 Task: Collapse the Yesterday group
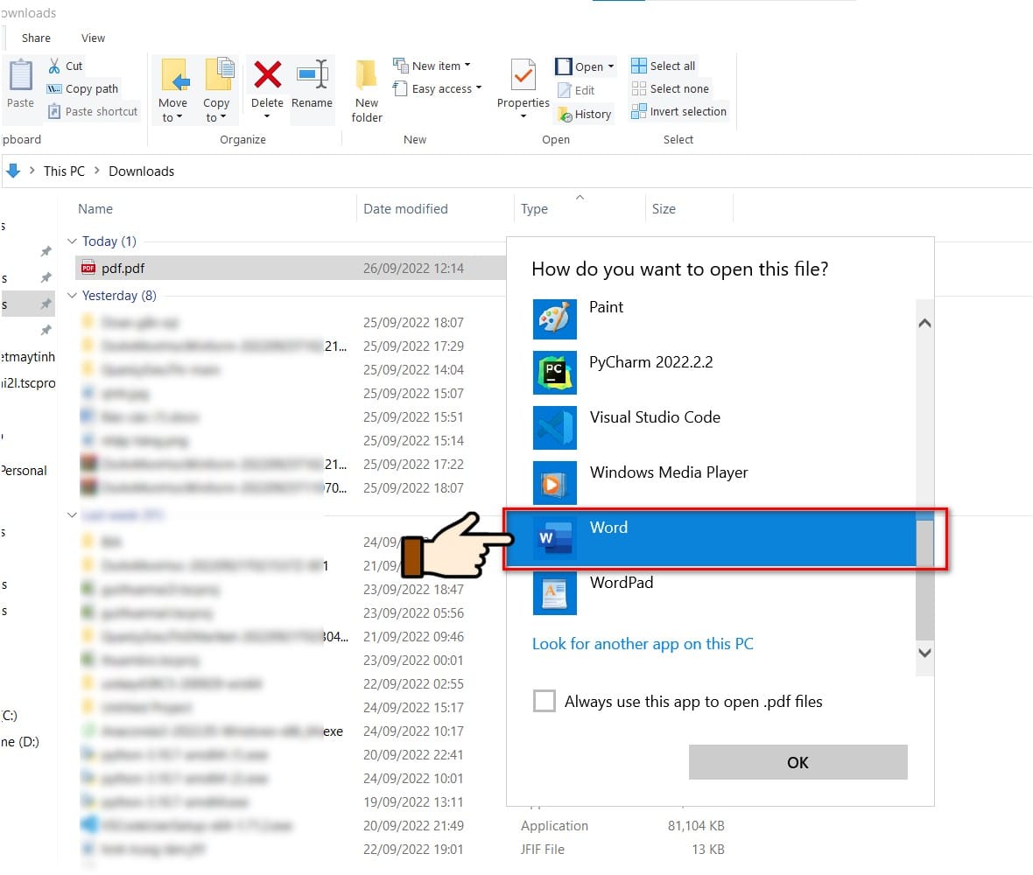tap(73, 296)
